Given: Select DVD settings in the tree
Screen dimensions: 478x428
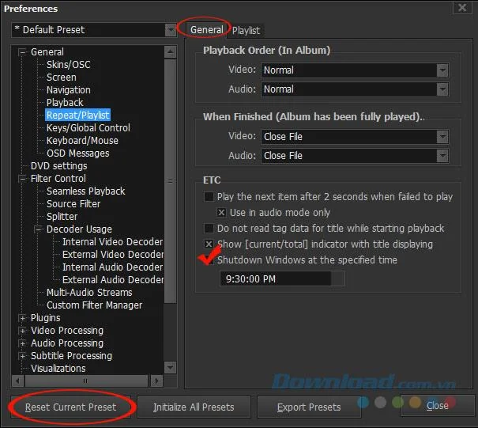Looking at the screenshot, I should 58,166.
